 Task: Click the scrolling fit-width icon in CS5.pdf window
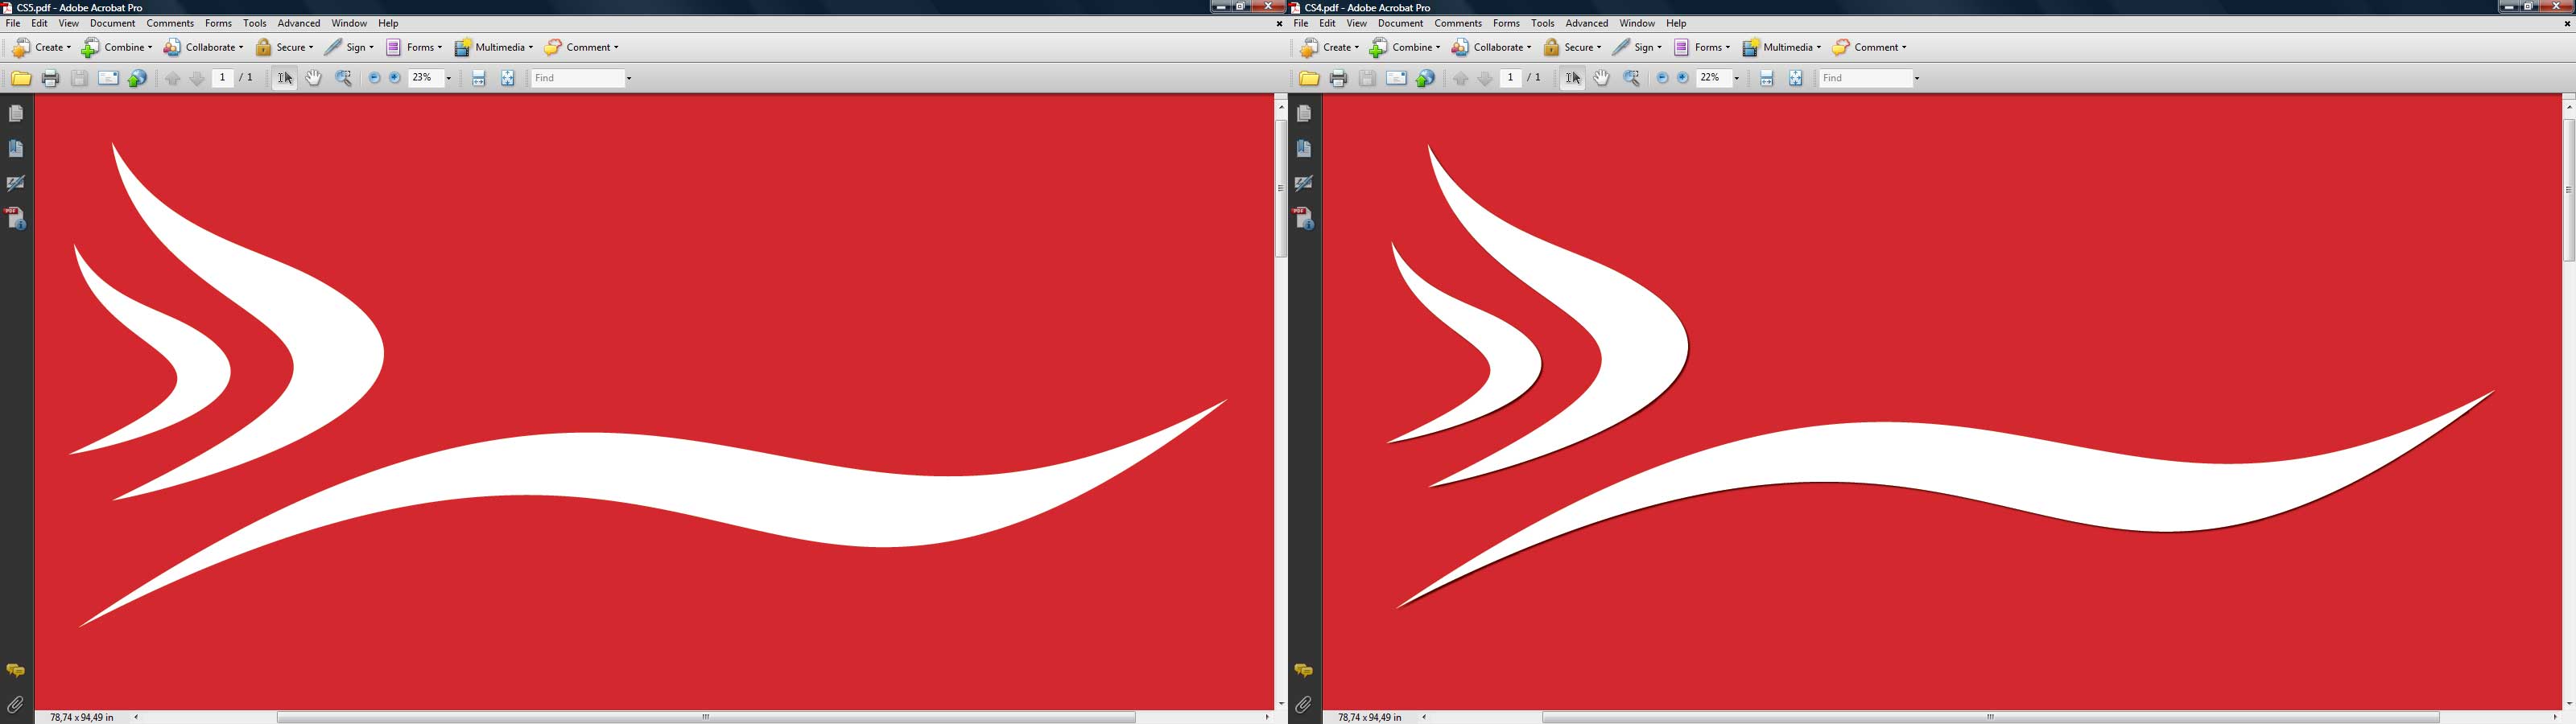[x=479, y=78]
